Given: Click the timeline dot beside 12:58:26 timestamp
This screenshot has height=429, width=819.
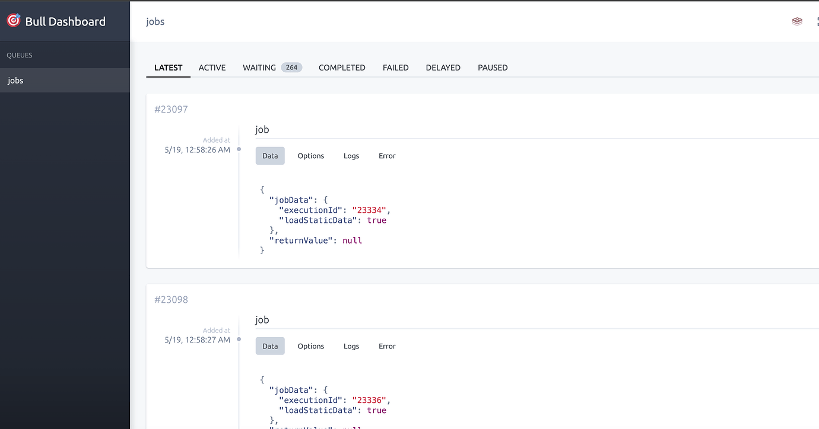Looking at the screenshot, I should pyautogui.click(x=239, y=151).
